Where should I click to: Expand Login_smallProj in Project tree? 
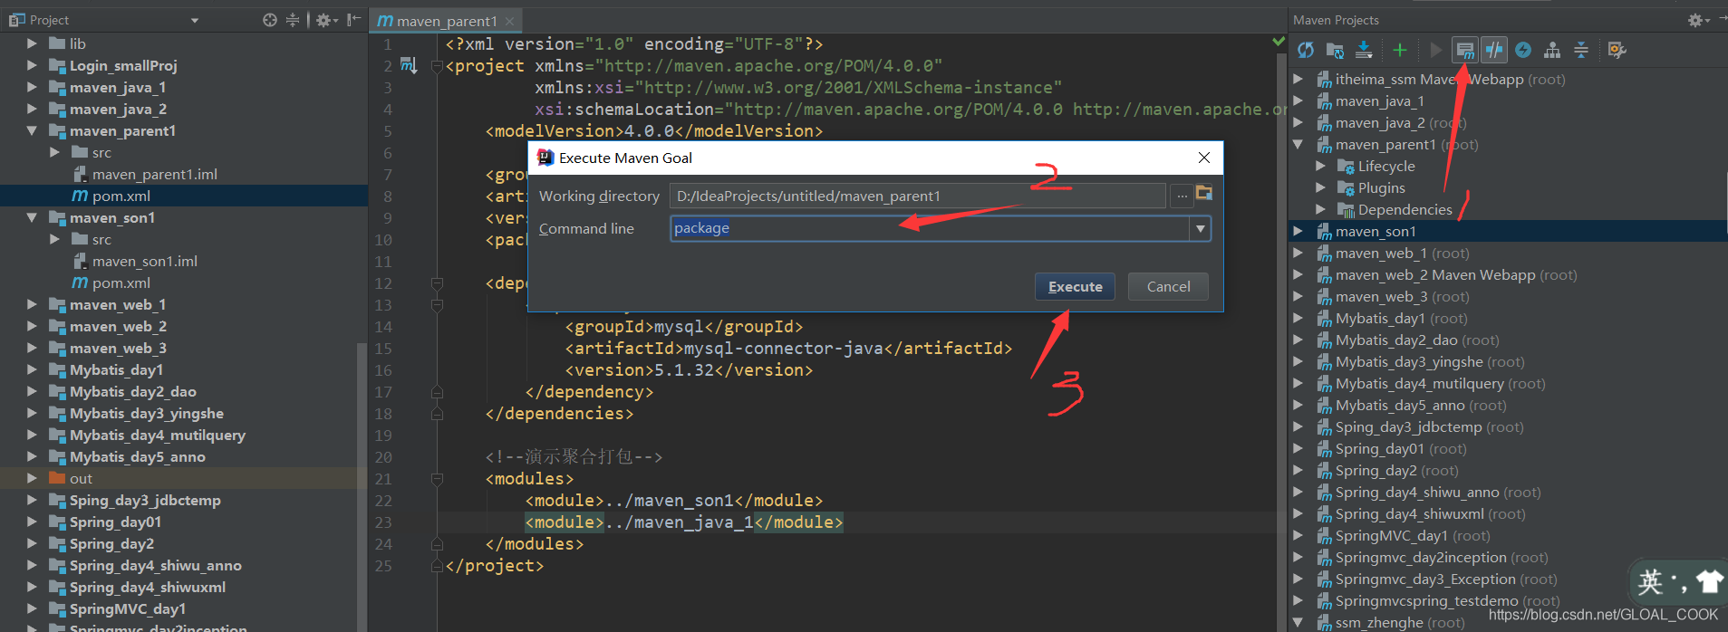32,65
